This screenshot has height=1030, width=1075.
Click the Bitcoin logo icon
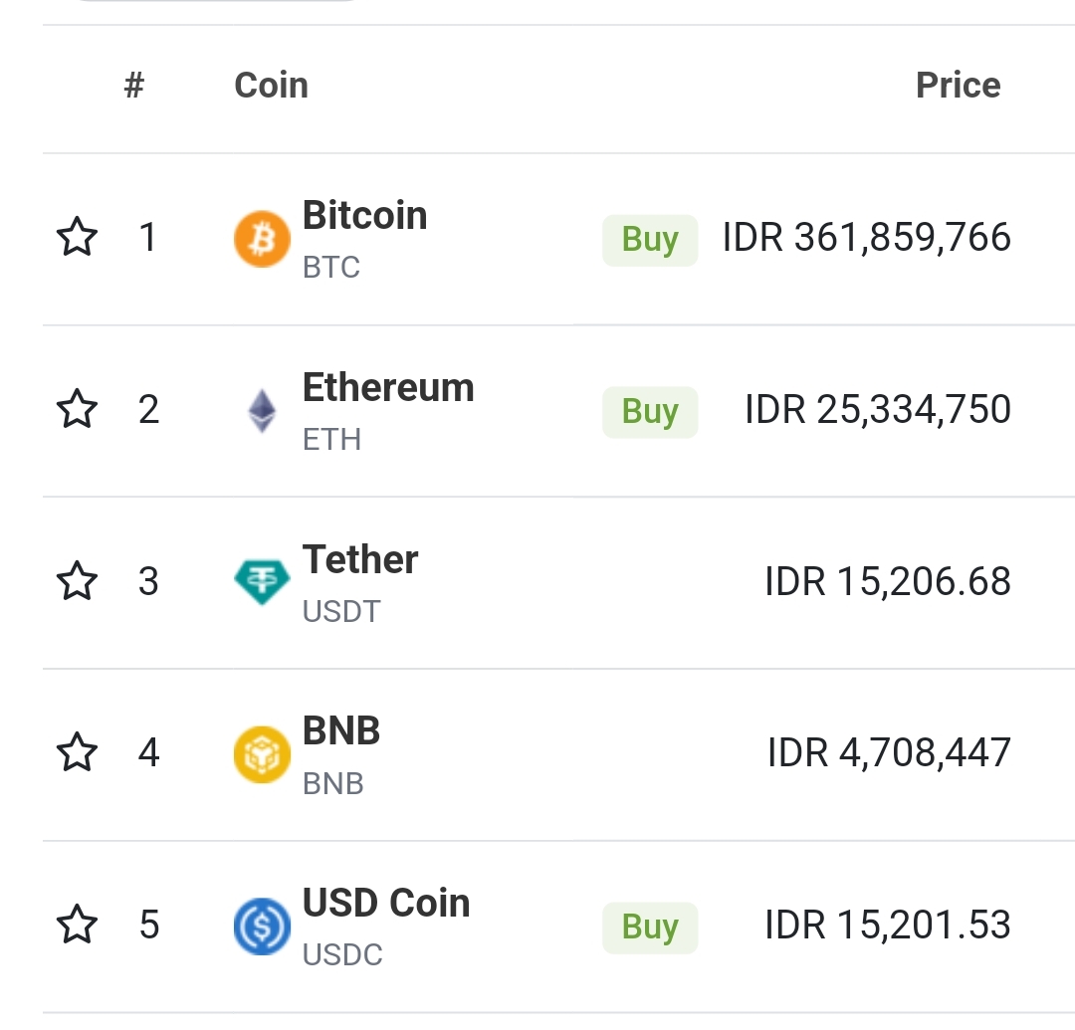click(x=262, y=239)
